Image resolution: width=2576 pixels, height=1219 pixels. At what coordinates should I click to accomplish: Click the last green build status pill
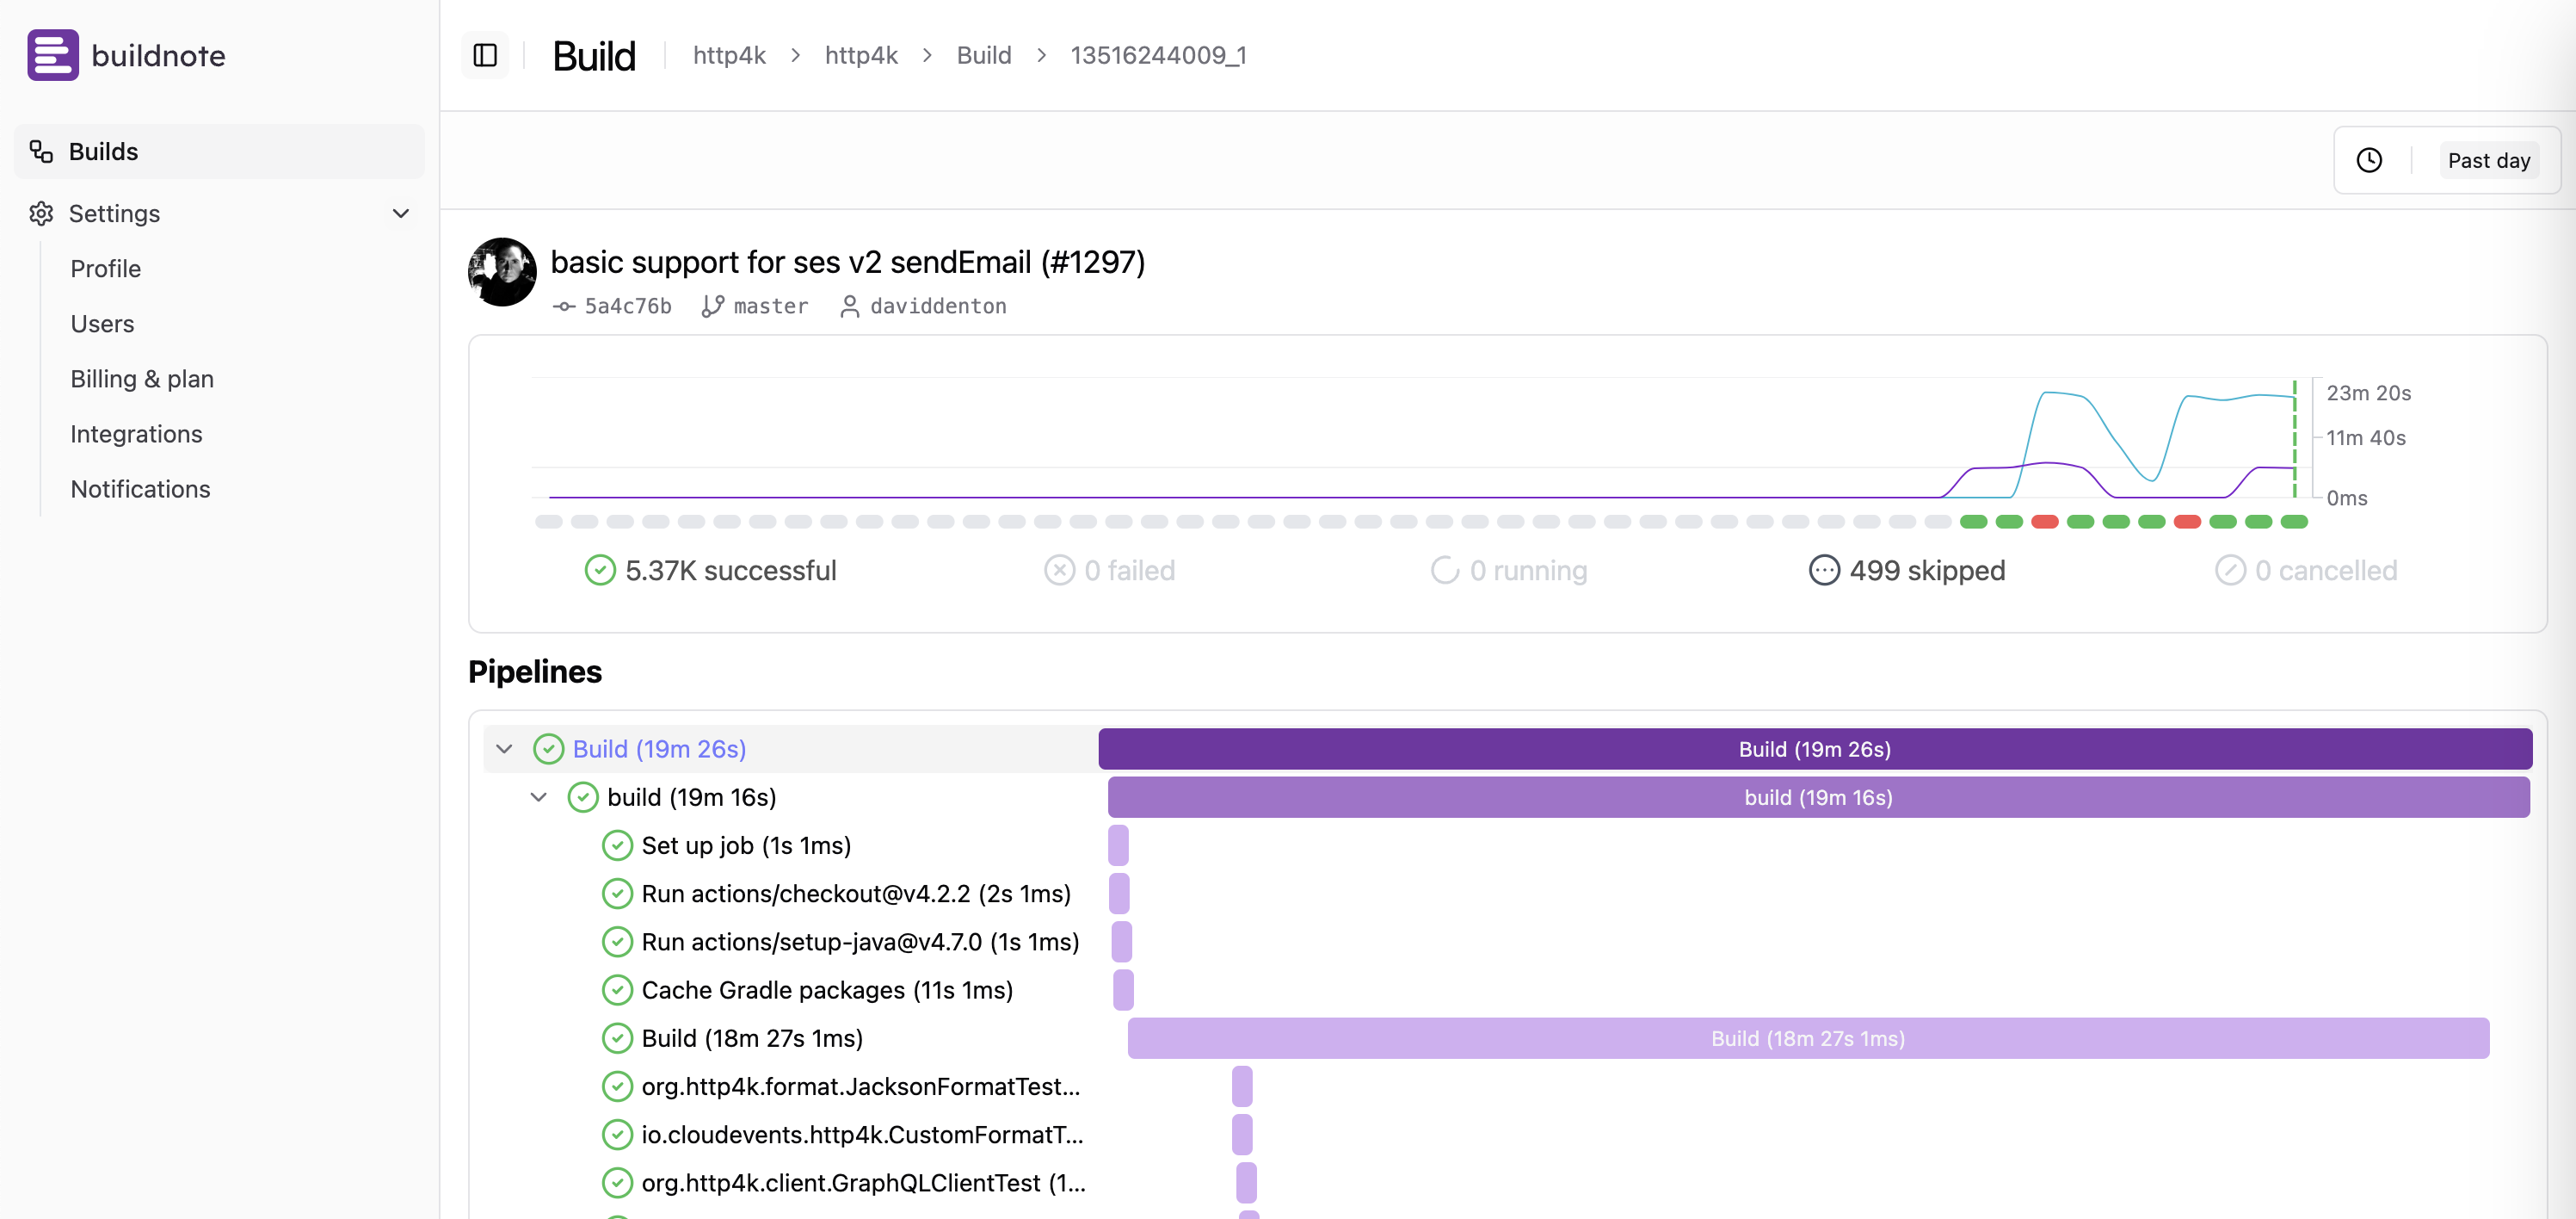(2294, 522)
